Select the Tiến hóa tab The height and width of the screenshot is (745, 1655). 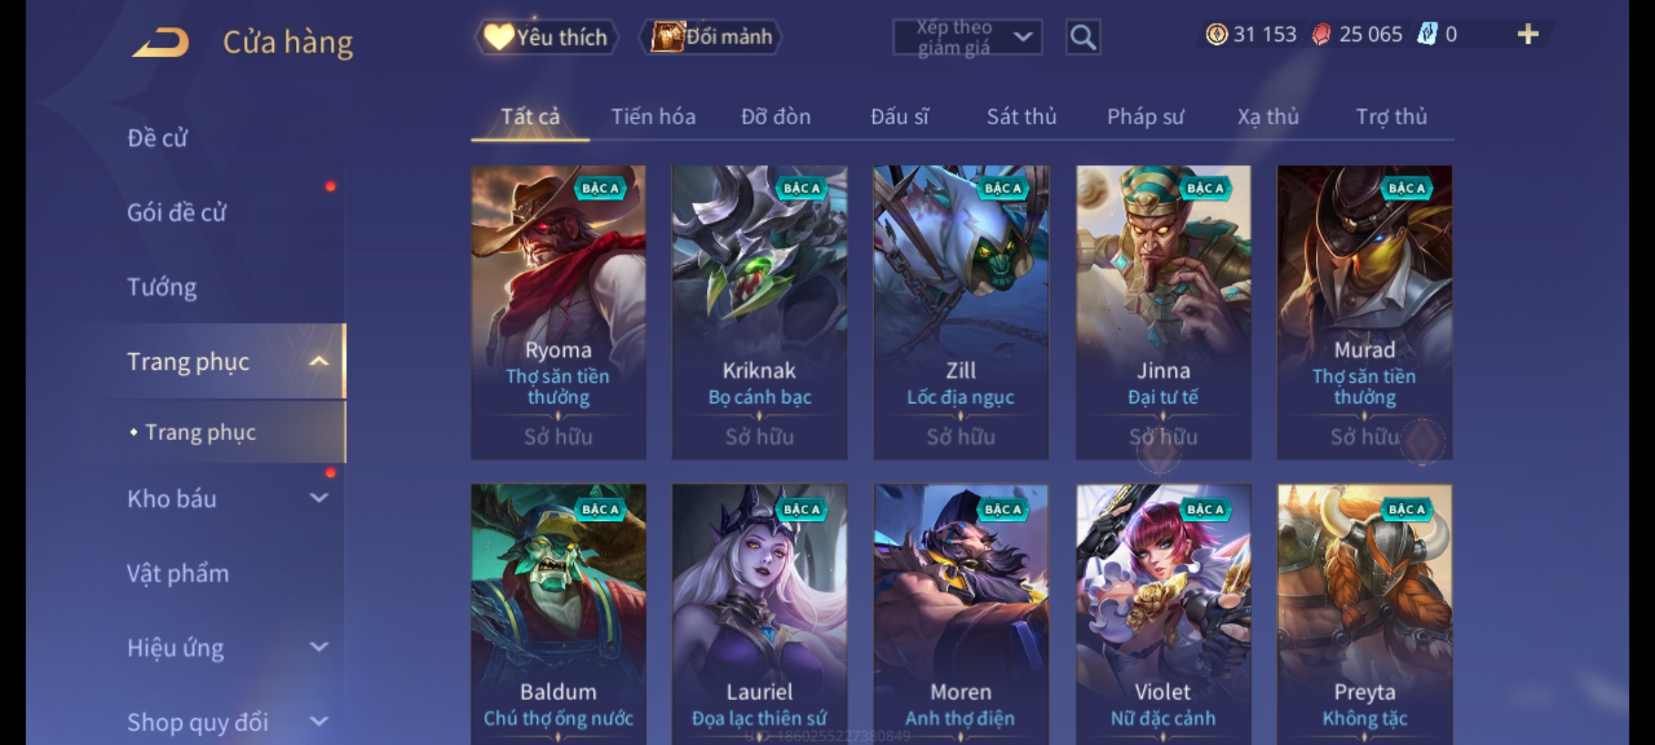(x=653, y=117)
